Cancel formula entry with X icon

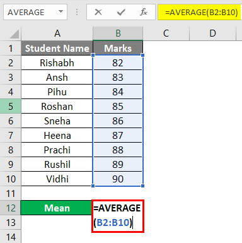point(98,12)
